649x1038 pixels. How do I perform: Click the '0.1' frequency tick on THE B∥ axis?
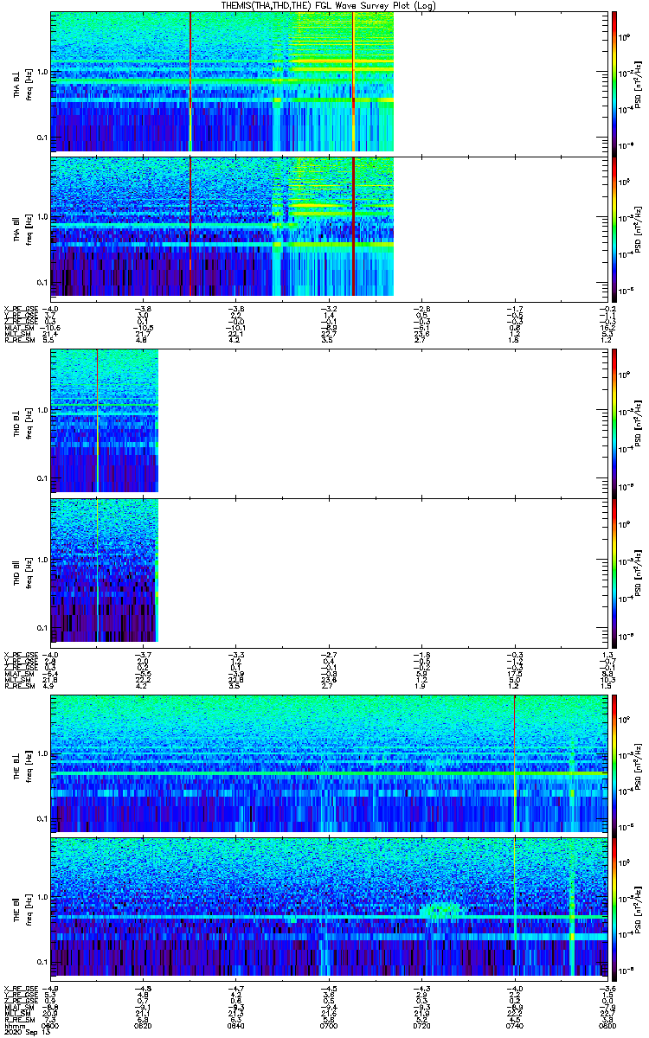(42, 962)
